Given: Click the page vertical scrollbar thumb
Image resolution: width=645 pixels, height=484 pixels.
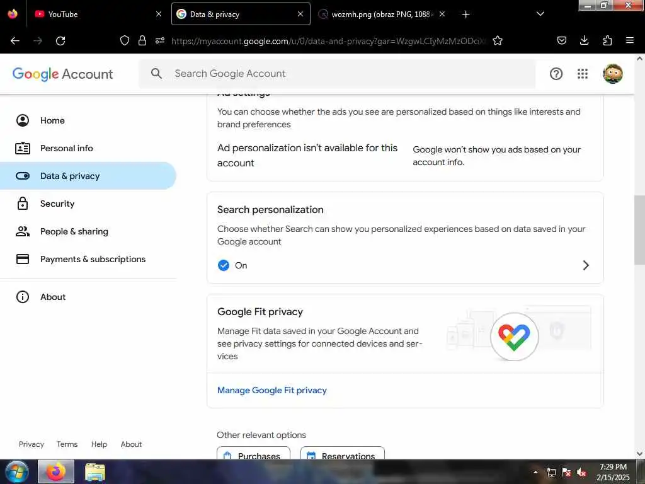Looking at the screenshot, I should [x=639, y=230].
